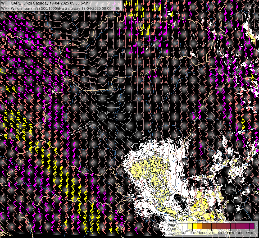Click the '300' legend value

192,233
